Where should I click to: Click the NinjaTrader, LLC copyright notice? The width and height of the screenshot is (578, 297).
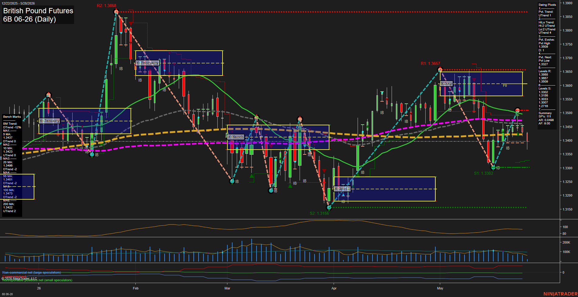pos(19,278)
